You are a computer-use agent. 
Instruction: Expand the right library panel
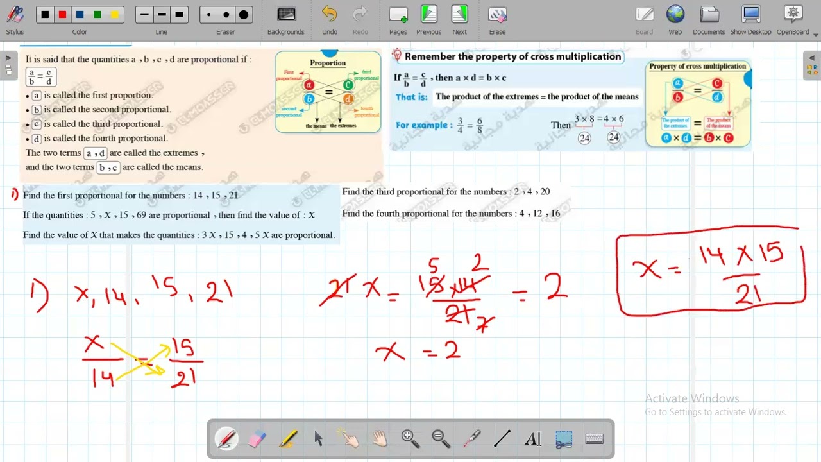(812, 58)
